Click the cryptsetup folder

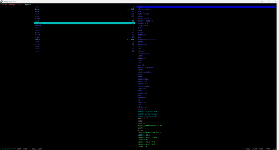(x=143, y=19)
